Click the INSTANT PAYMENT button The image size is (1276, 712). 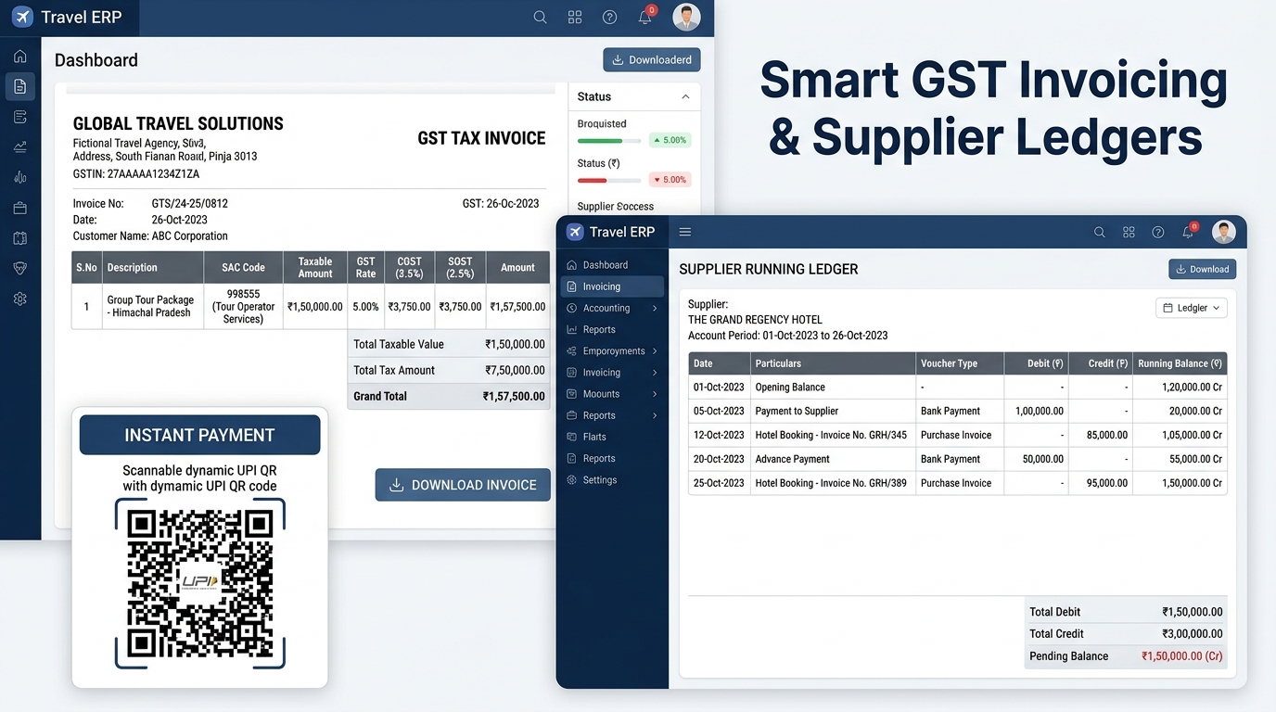[x=199, y=435]
